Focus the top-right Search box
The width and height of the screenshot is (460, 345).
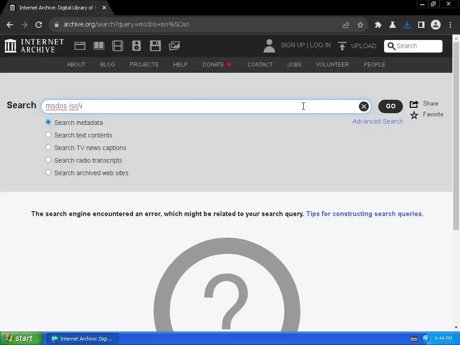[413, 46]
